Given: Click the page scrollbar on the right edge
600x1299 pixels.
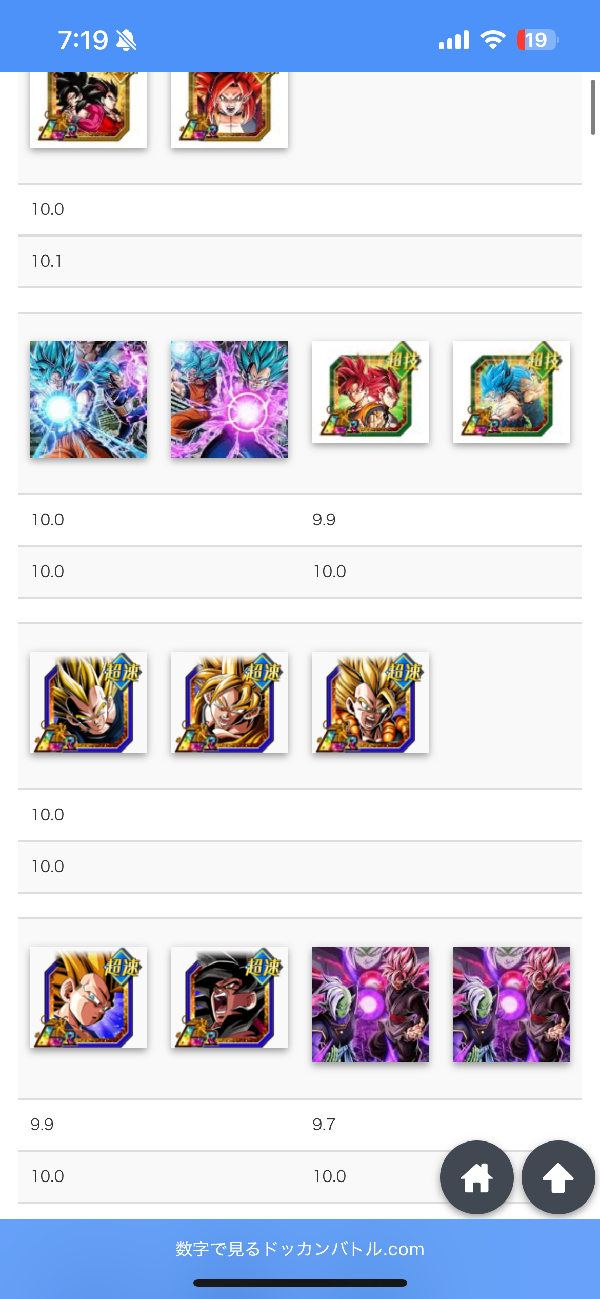Looking at the screenshot, I should click(x=593, y=107).
